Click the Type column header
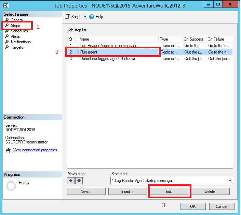241x215 pixels. coord(170,39)
